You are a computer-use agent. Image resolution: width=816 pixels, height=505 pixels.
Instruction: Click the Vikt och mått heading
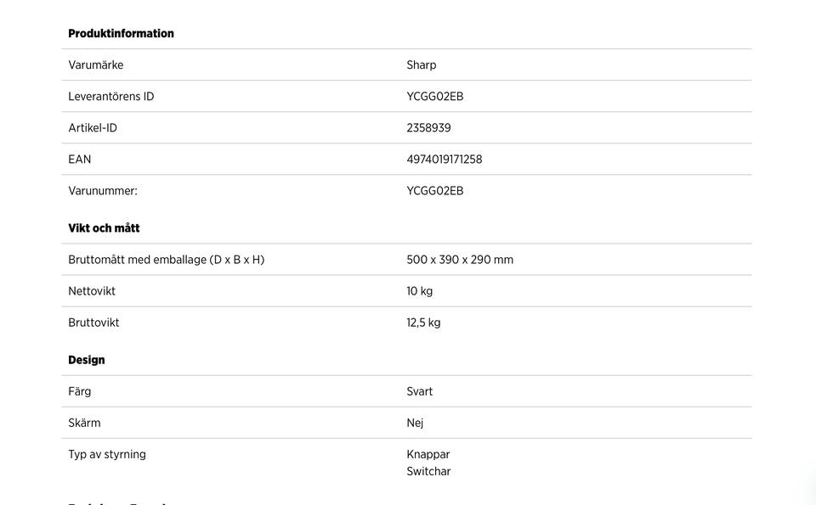point(104,228)
